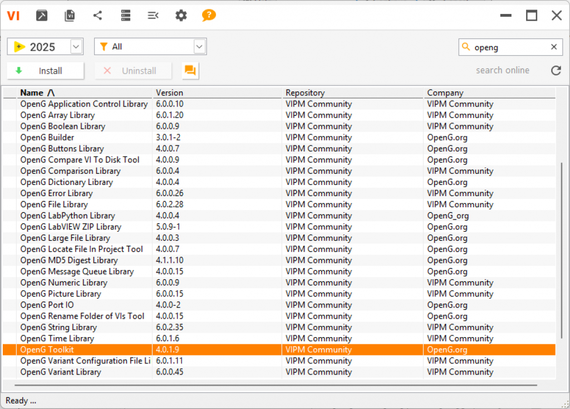Click the Uninstall button
Screen dimensions: 570x409
[133, 71]
